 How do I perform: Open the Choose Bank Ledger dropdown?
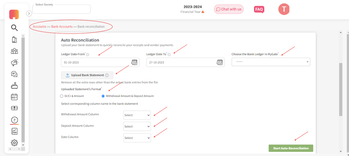point(271,62)
